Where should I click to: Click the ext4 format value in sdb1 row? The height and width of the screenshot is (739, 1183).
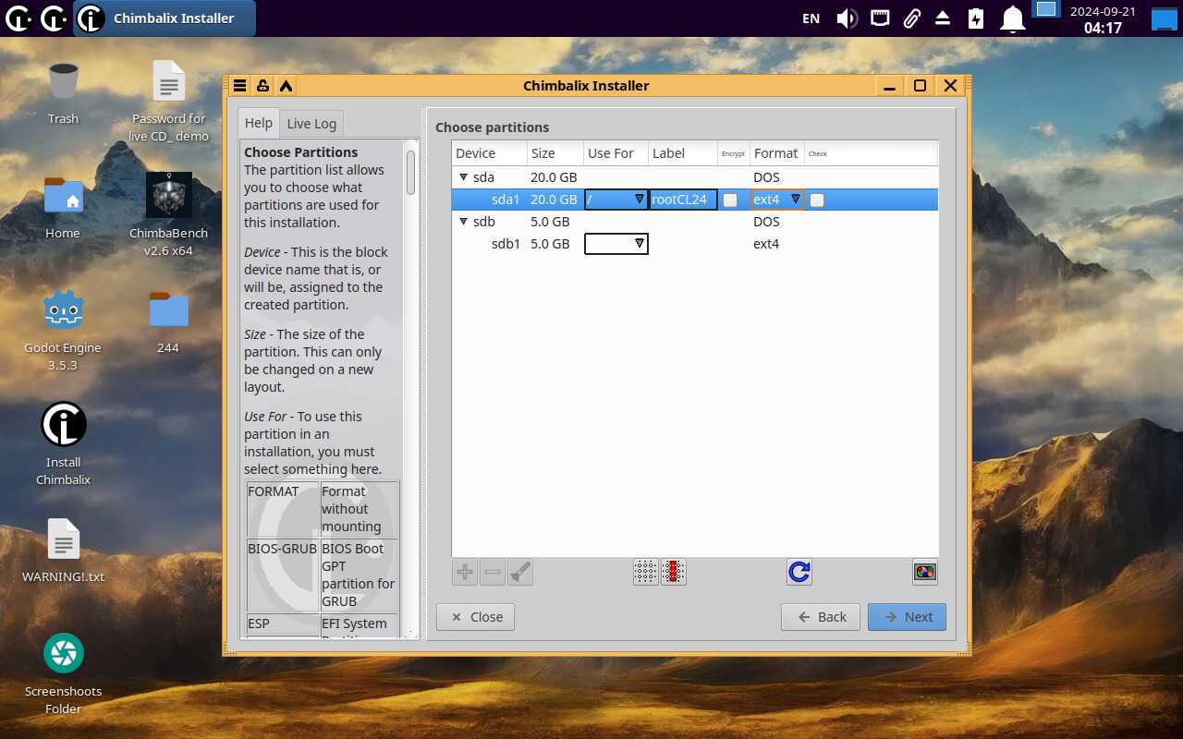[766, 244]
